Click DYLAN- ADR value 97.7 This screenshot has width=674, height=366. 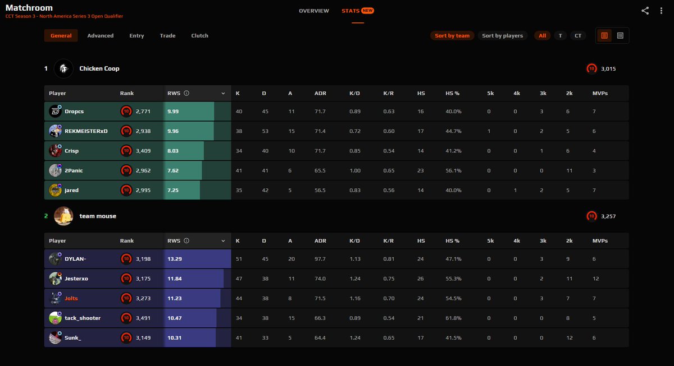pos(320,259)
